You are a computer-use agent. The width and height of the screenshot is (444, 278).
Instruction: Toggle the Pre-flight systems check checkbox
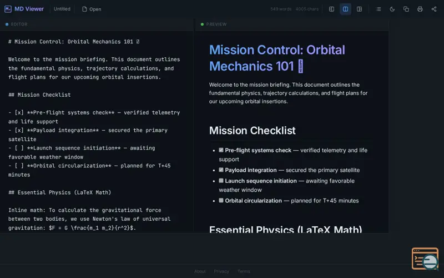click(221, 150)
